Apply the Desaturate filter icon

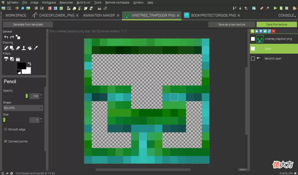click(x=12, y=59)
